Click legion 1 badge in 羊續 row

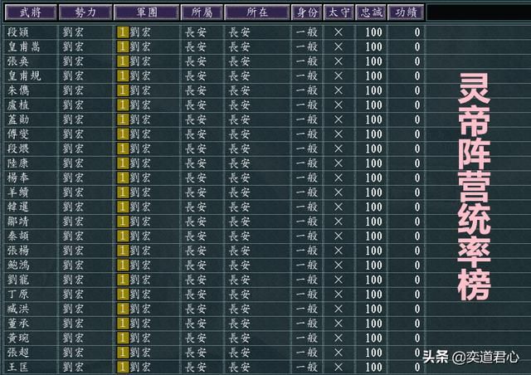click(123, 192)
